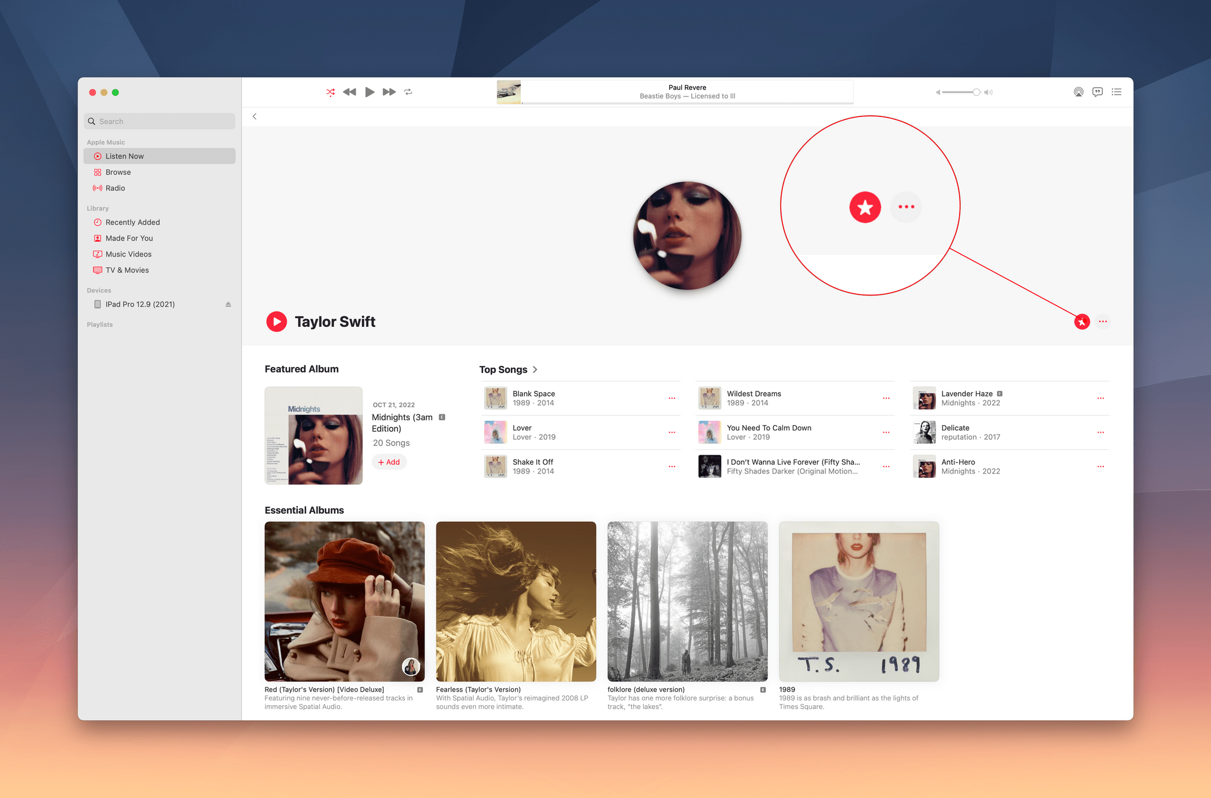The width and height of the screenshot is (1211, 798).
Task: Click the Paul Revere now playing title
Action: (687, 87)
